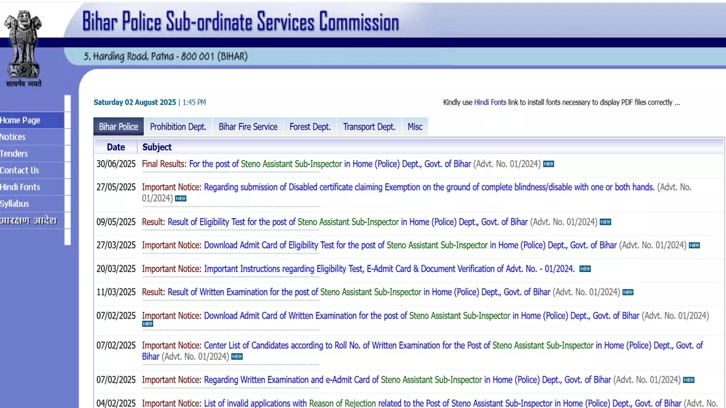Click the Subject column header
The height and width of the screenshot is (408, 726).
coord(157,147)
